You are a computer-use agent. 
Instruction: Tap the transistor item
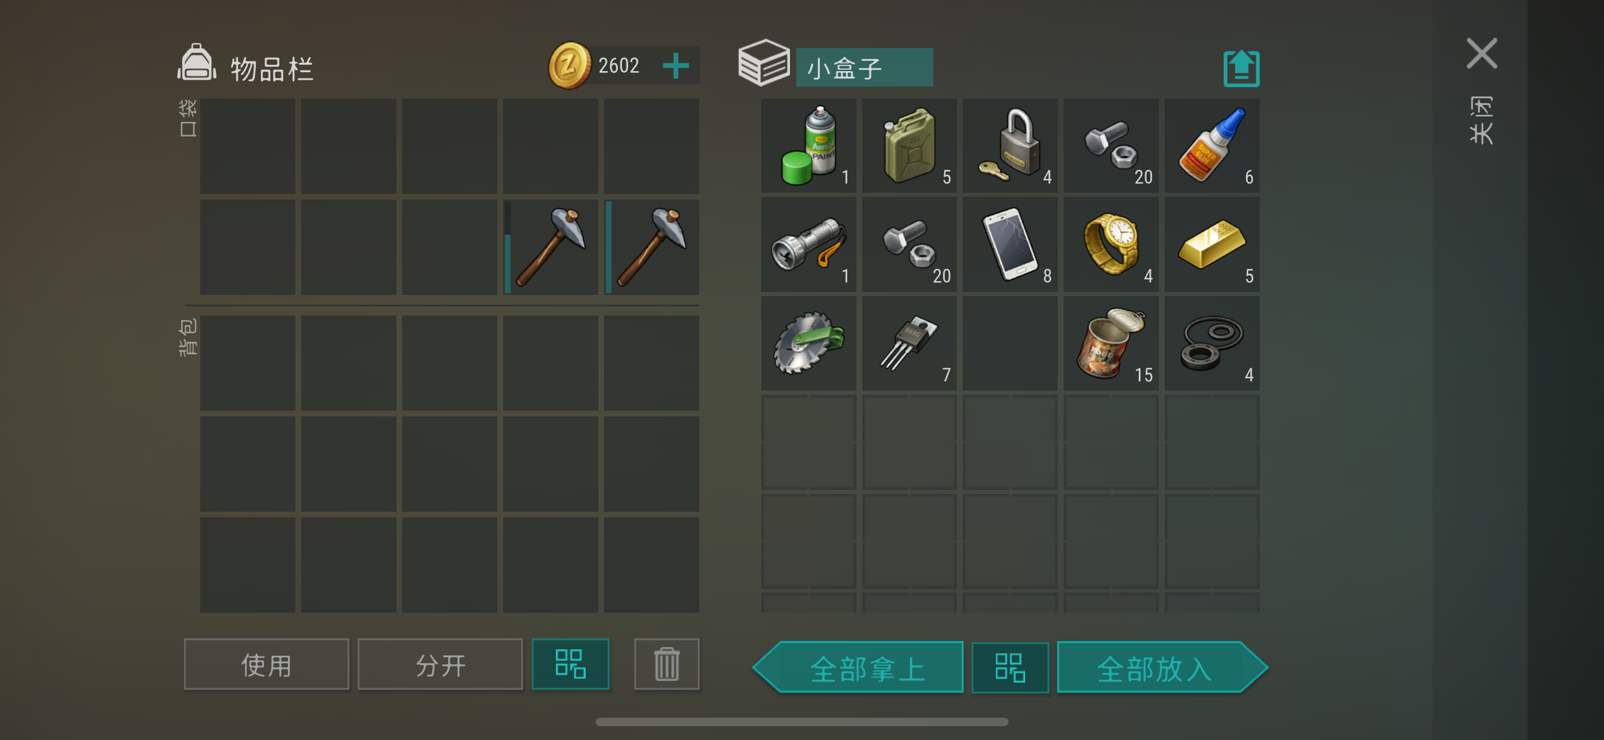909,343
